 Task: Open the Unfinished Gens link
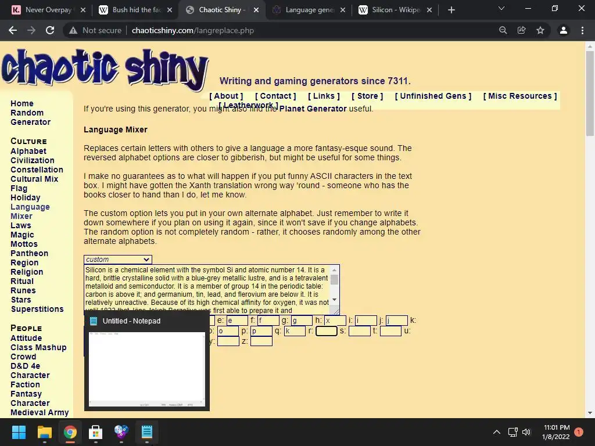pyautogui.click(x=433, y=96)
